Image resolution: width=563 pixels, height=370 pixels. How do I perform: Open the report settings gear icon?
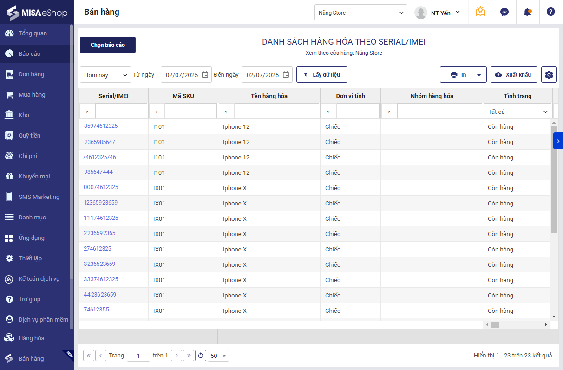[x=549, y=75]
